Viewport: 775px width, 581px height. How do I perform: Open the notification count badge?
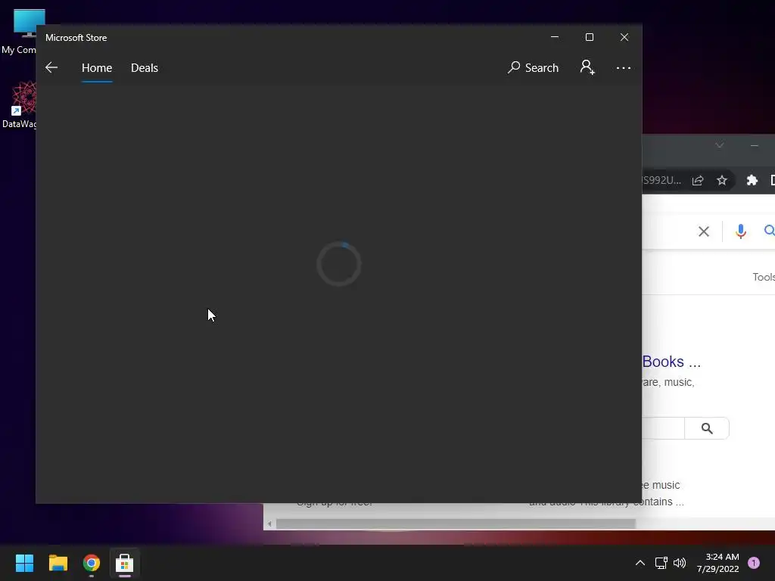(x=754, y=563)
